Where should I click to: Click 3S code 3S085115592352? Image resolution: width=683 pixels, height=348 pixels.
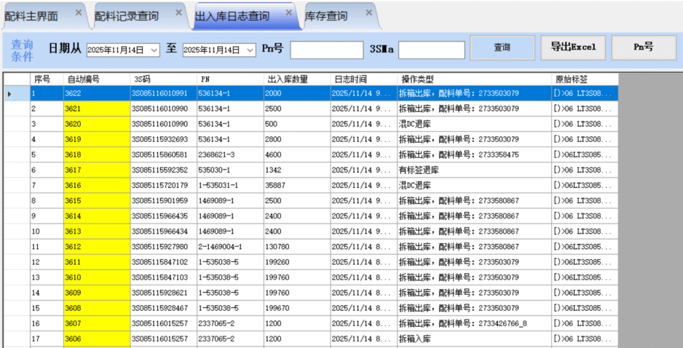(164, 170)
